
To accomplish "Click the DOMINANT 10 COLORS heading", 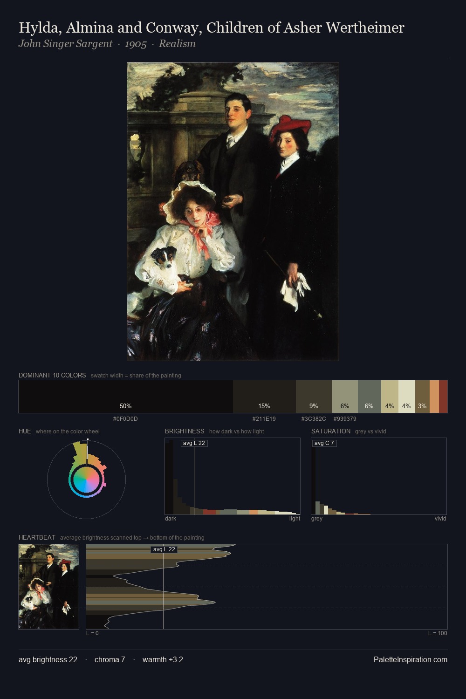I will click(52, 375).
